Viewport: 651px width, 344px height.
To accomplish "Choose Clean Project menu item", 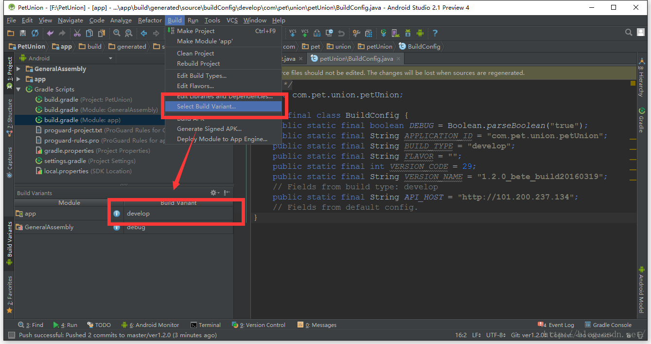I will tap(223, 54).
